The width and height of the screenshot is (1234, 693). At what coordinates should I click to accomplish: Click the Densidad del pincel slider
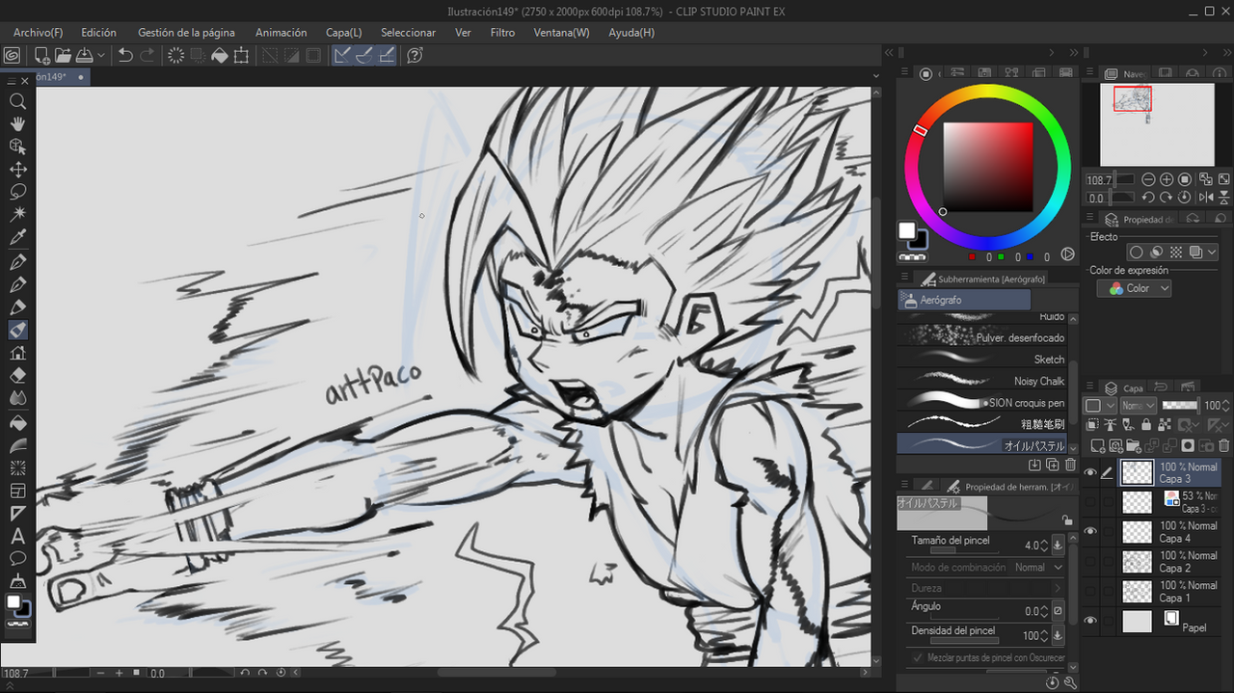[x=967, y=641]
